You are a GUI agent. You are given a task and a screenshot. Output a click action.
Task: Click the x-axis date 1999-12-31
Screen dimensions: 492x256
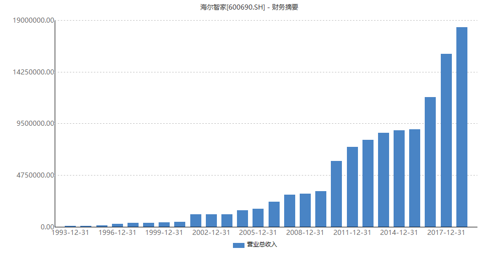[164, 233]
